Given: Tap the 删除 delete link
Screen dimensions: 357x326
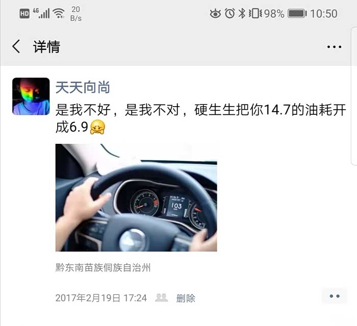Looking at the screenshot, I should pos(186,298).
